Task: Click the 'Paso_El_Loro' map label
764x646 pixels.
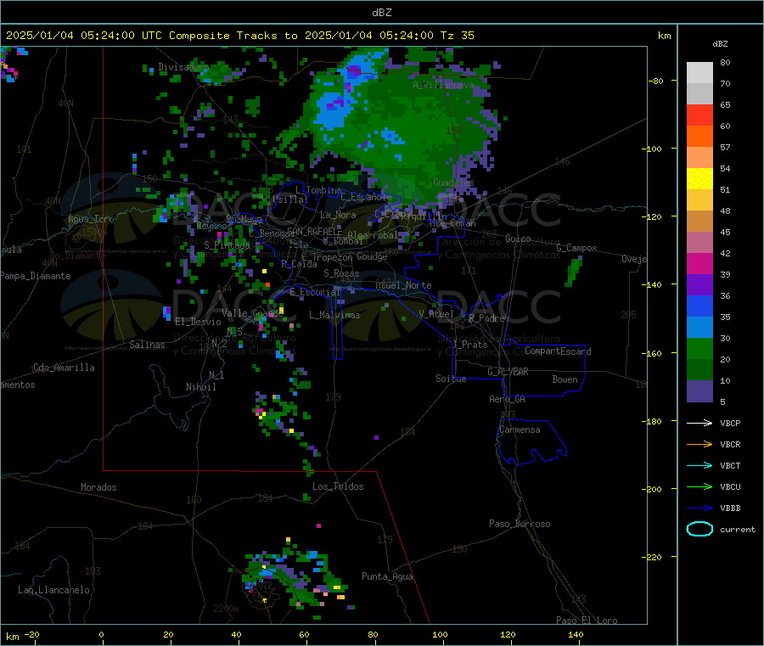Action: coord(587,621)
